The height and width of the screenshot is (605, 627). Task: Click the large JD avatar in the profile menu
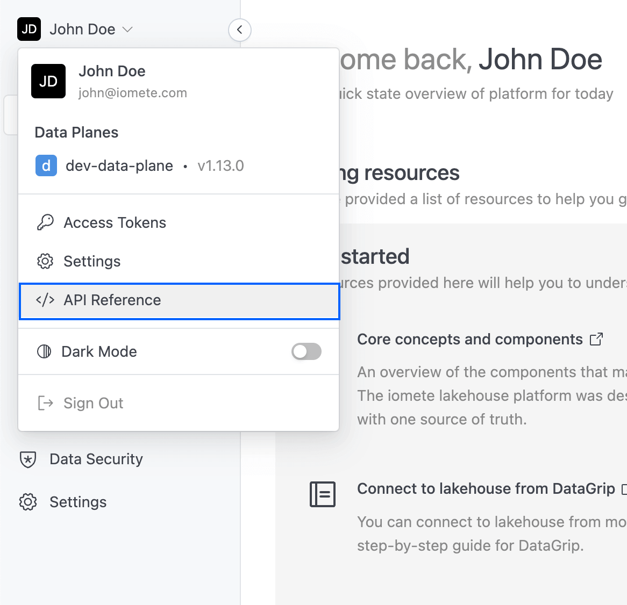[x=48, y=81]
